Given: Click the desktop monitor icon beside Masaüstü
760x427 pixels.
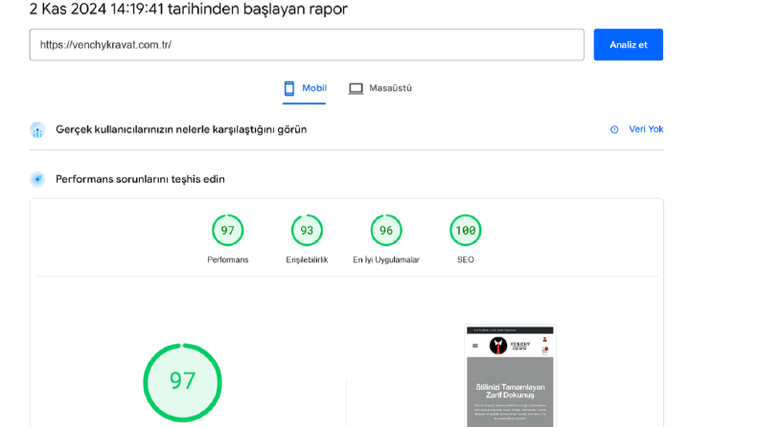Looking at the screenshot, I should (356, 89).
